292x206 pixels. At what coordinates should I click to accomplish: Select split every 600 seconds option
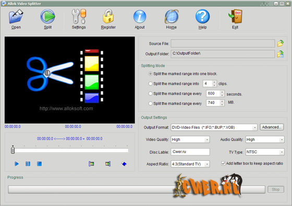pos(150,93)
